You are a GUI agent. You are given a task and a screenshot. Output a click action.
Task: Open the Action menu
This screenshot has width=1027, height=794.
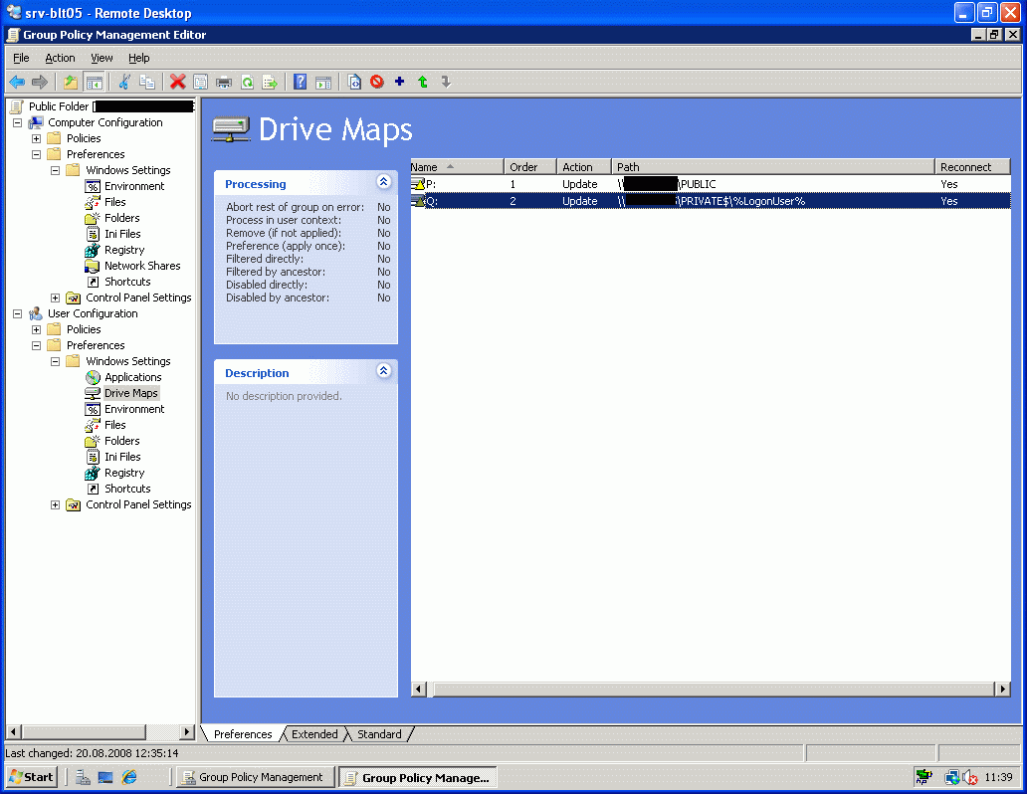point(60,58)
